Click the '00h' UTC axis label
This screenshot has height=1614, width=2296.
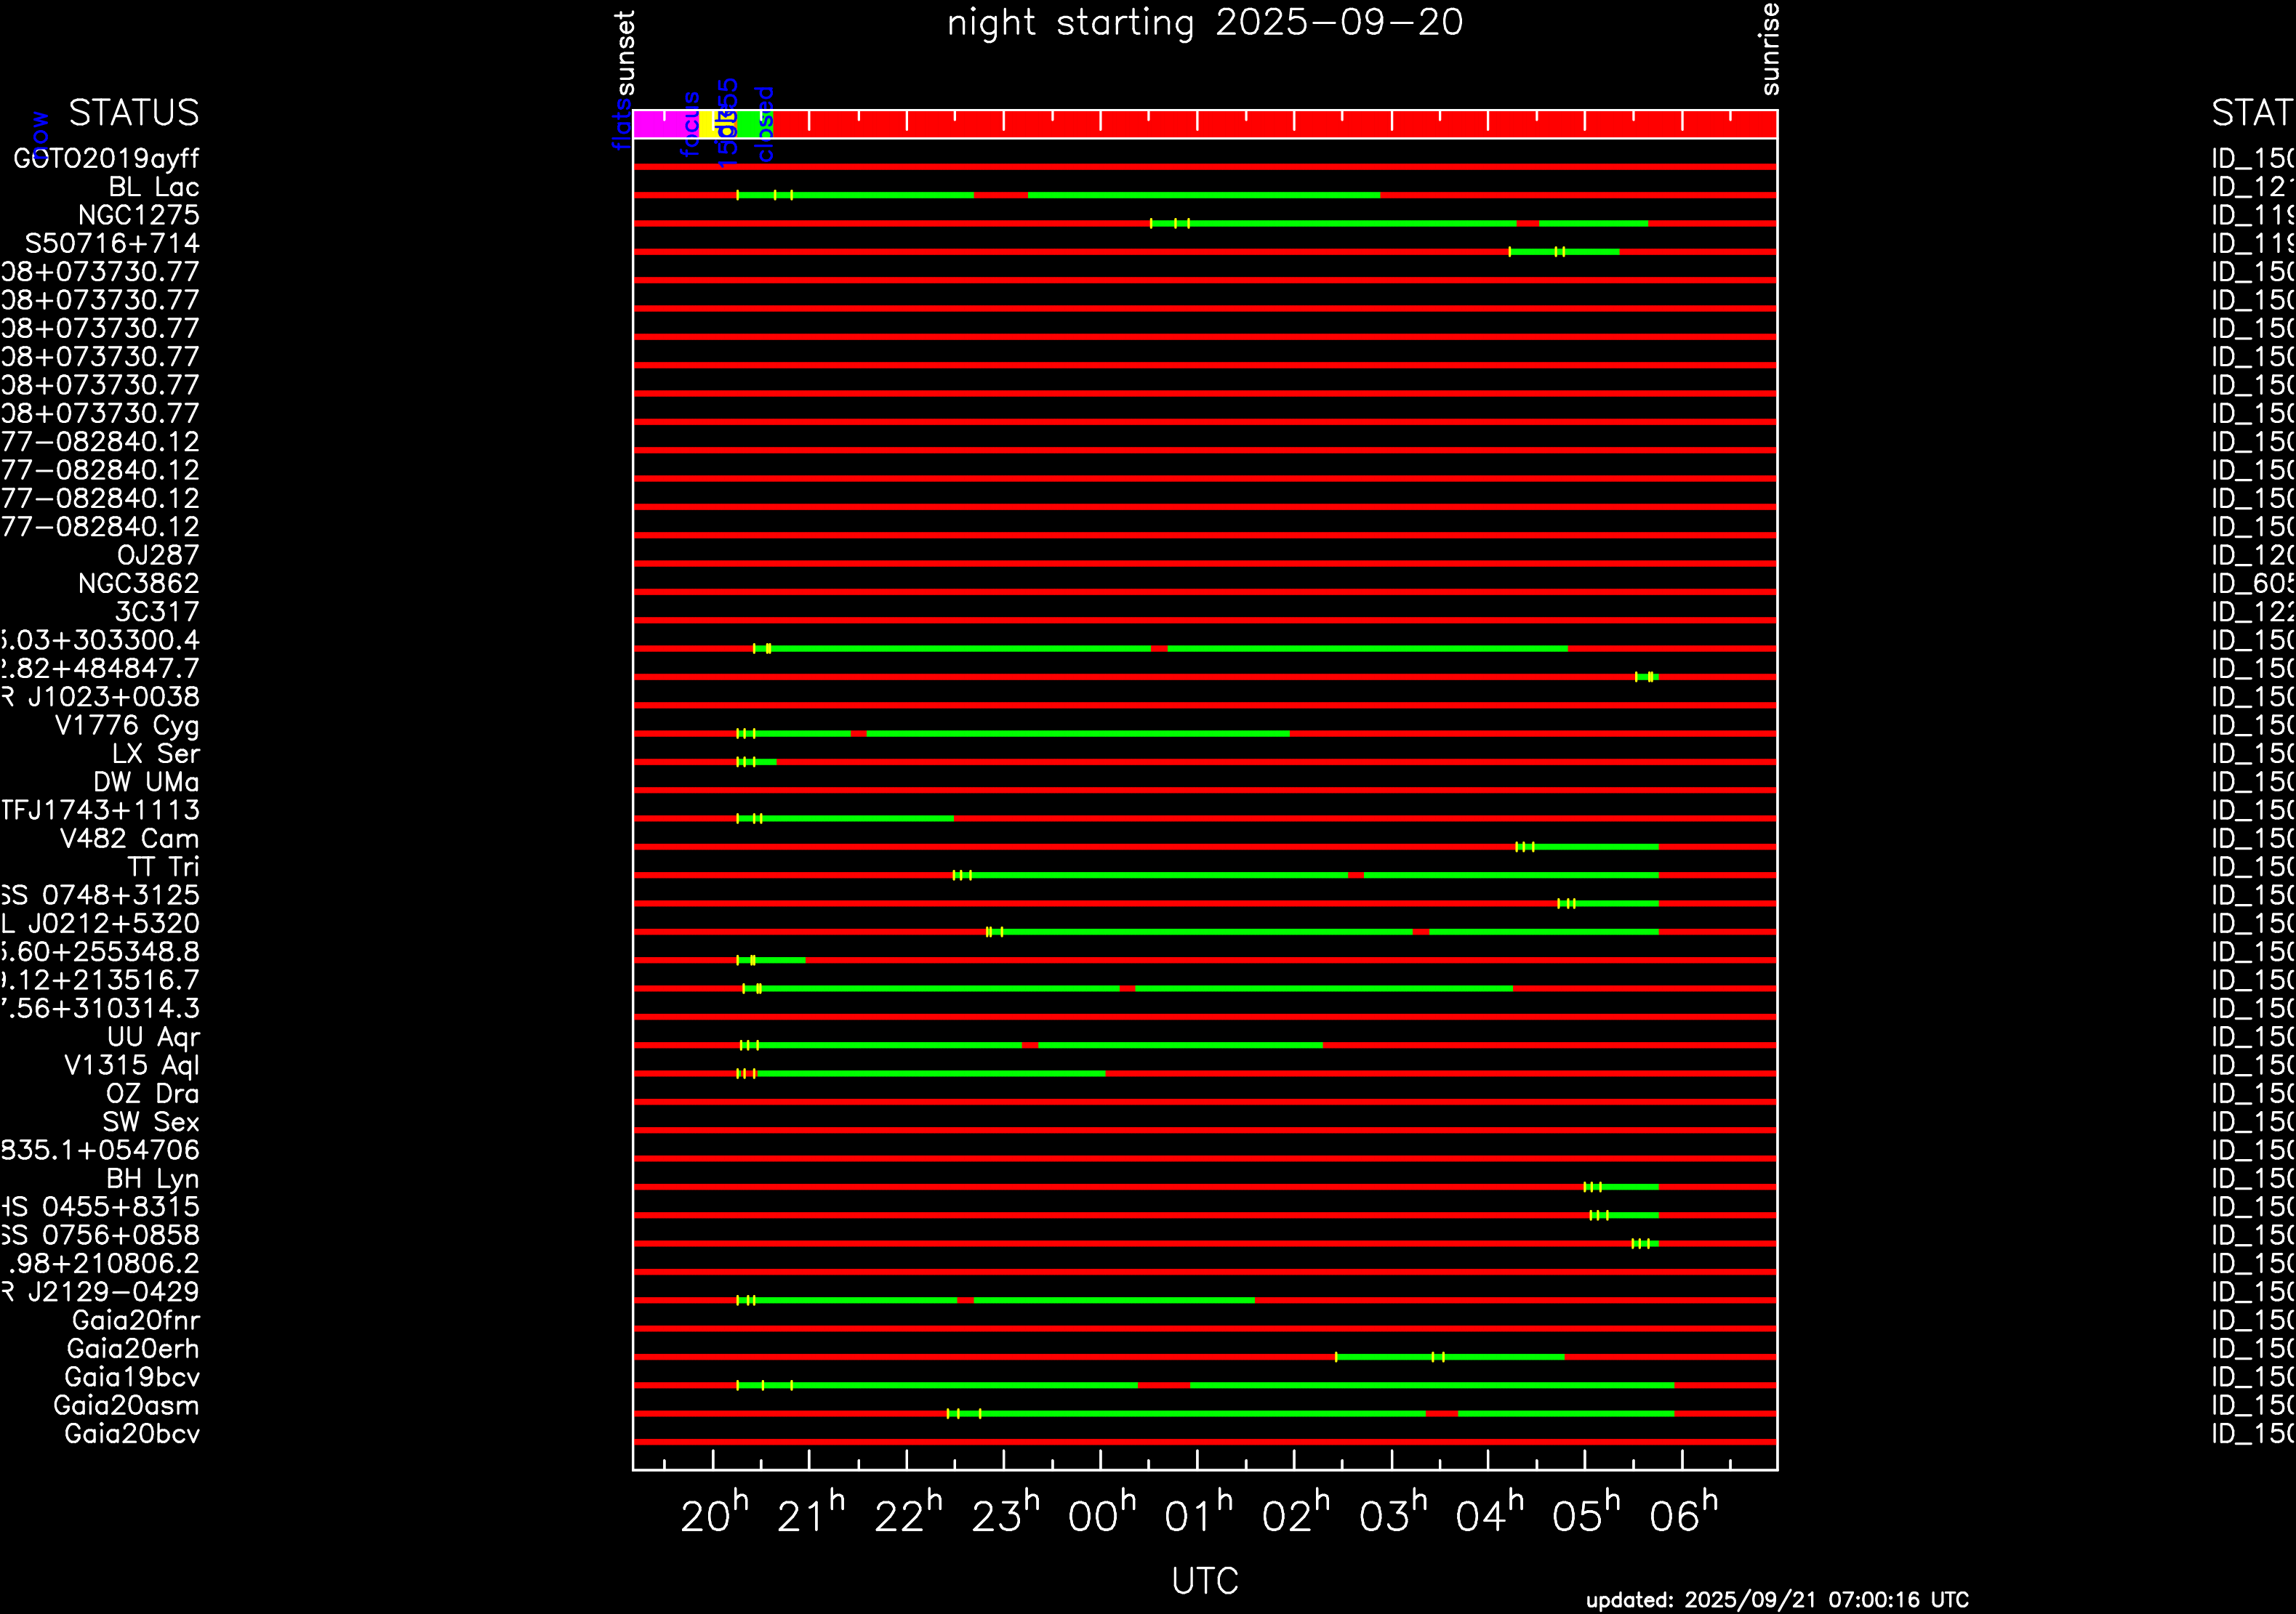click(1101, 1515)
